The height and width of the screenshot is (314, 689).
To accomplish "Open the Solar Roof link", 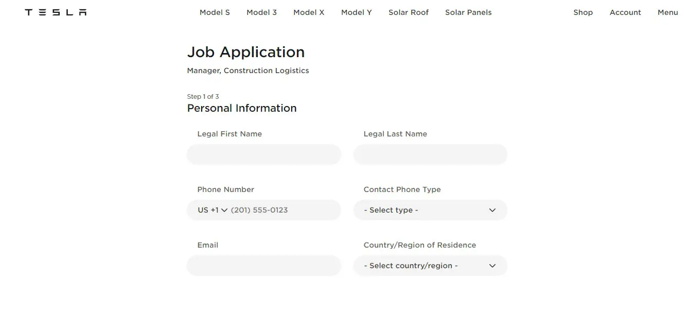I will [409, 12].
